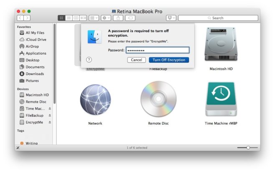Click the icon size slider

pos(247,148)
